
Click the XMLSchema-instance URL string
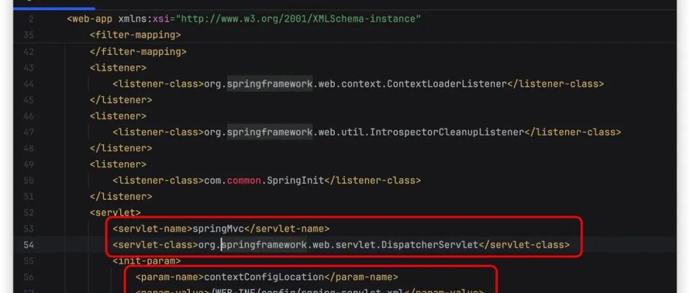[298, 19]
